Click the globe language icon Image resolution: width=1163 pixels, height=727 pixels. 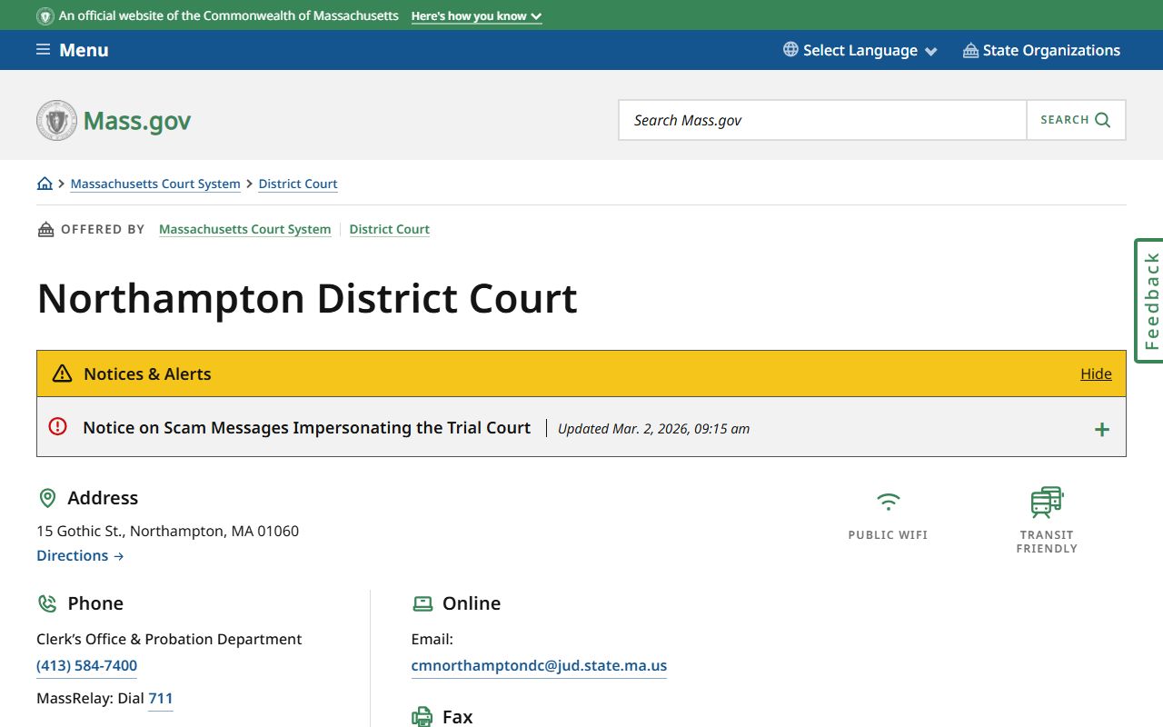pos(790,50)
